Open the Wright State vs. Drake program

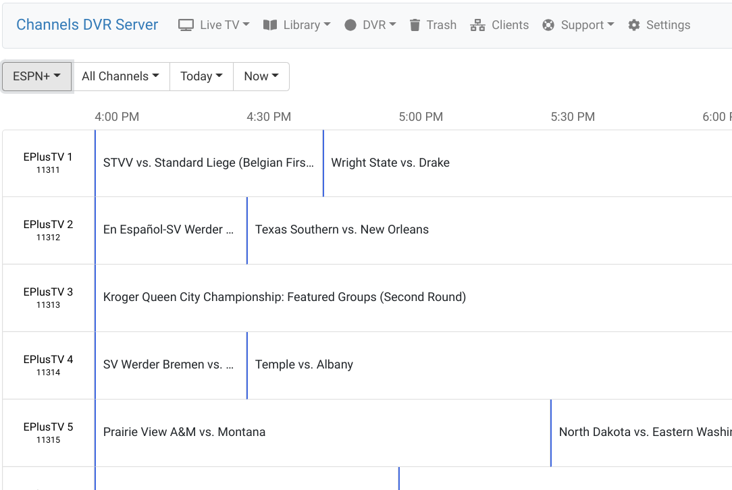[390, 163]
